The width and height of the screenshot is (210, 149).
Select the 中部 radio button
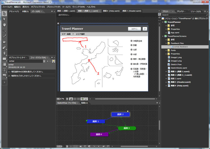[x=131, y=54]
